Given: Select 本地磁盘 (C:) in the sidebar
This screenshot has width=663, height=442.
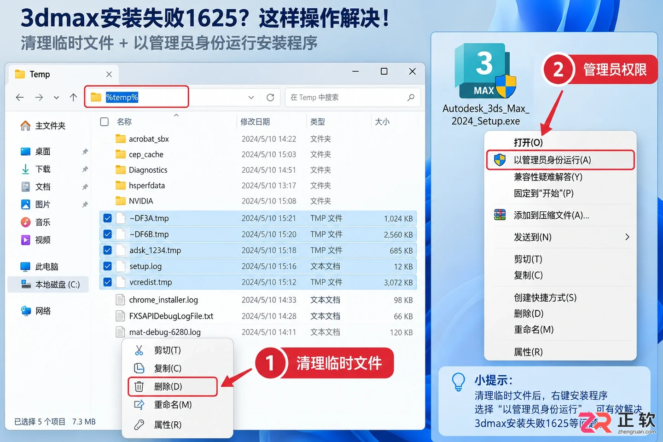Looking at the screenshot, I should tap(48, 285).
